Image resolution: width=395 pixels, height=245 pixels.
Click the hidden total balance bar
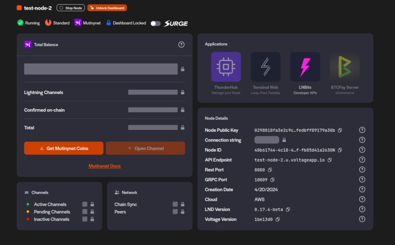[x=101, y=69]
